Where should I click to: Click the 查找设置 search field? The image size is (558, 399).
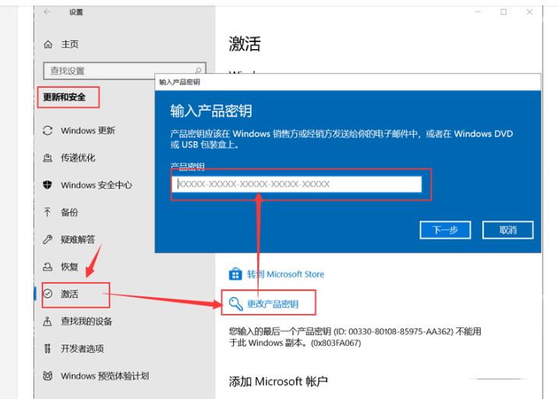click(x=124, y=71)
